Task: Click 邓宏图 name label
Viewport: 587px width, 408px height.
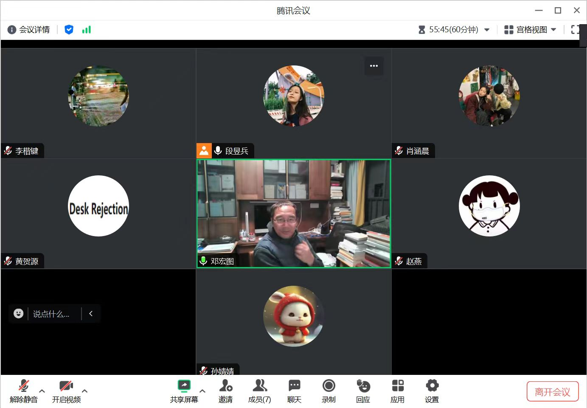Action: pyautogui.click(x=222, y=261)
